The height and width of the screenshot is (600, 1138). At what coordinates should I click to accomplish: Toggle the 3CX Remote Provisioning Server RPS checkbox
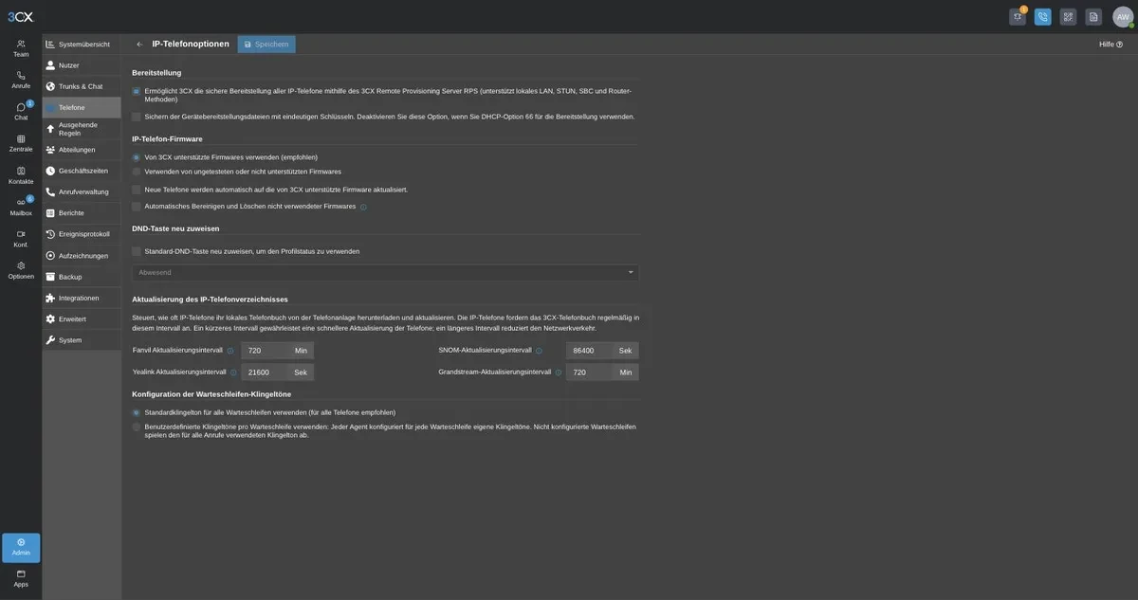pyautogui.click(x=137, y=91)
